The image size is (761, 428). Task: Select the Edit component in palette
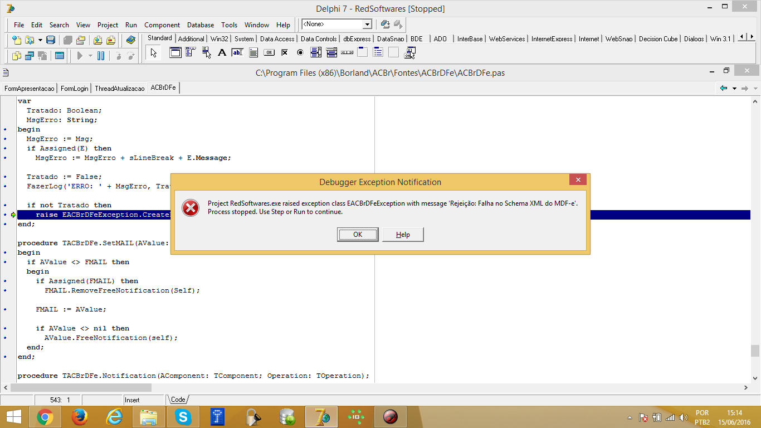pyautogui.click(x=237, y=53)
